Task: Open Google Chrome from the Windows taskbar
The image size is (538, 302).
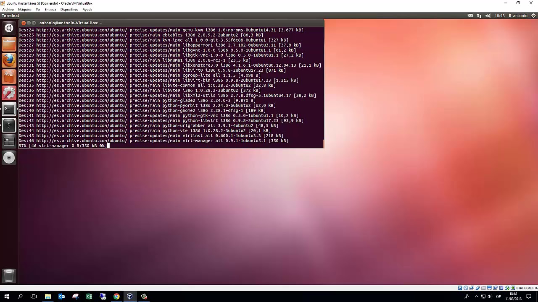Action: pos(116,297)
